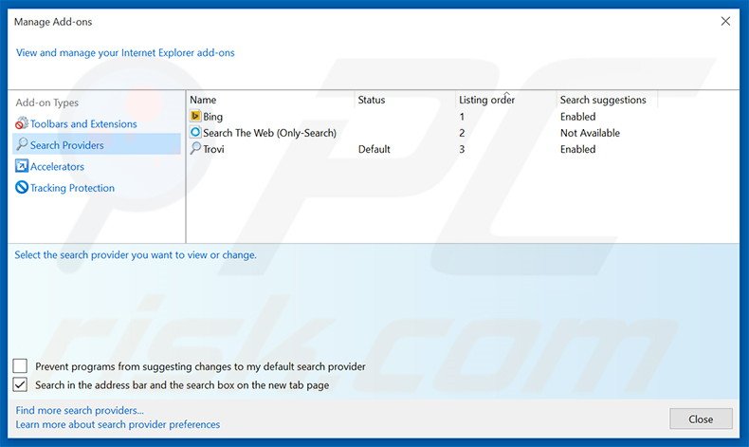
Task: Open Toolbars and Extensions add-on type
Action: [x=83, y=123]
